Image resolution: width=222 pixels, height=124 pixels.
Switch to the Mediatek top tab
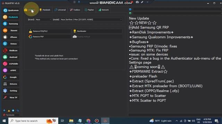[45, 10]
